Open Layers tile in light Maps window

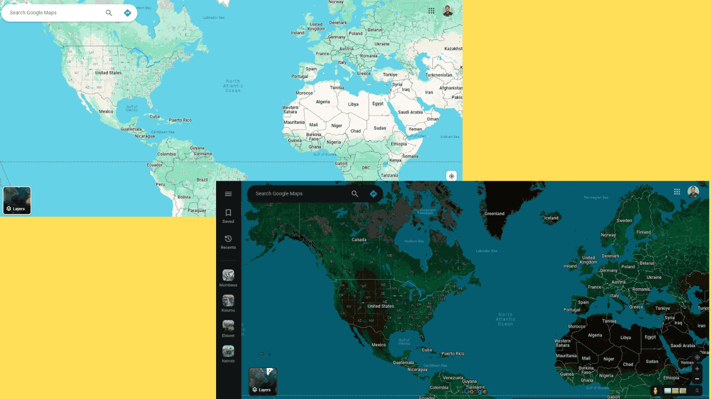17,201
